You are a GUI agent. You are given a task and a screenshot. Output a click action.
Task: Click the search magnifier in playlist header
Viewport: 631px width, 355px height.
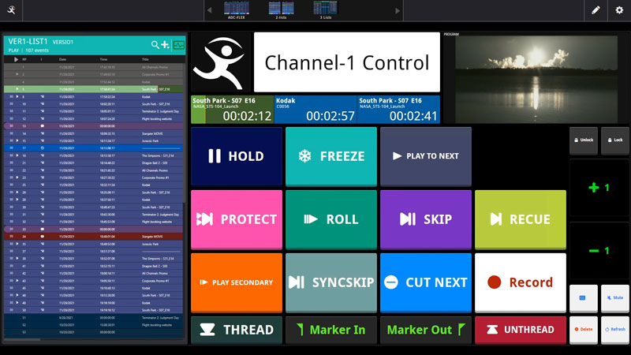(x=155, y=45)
